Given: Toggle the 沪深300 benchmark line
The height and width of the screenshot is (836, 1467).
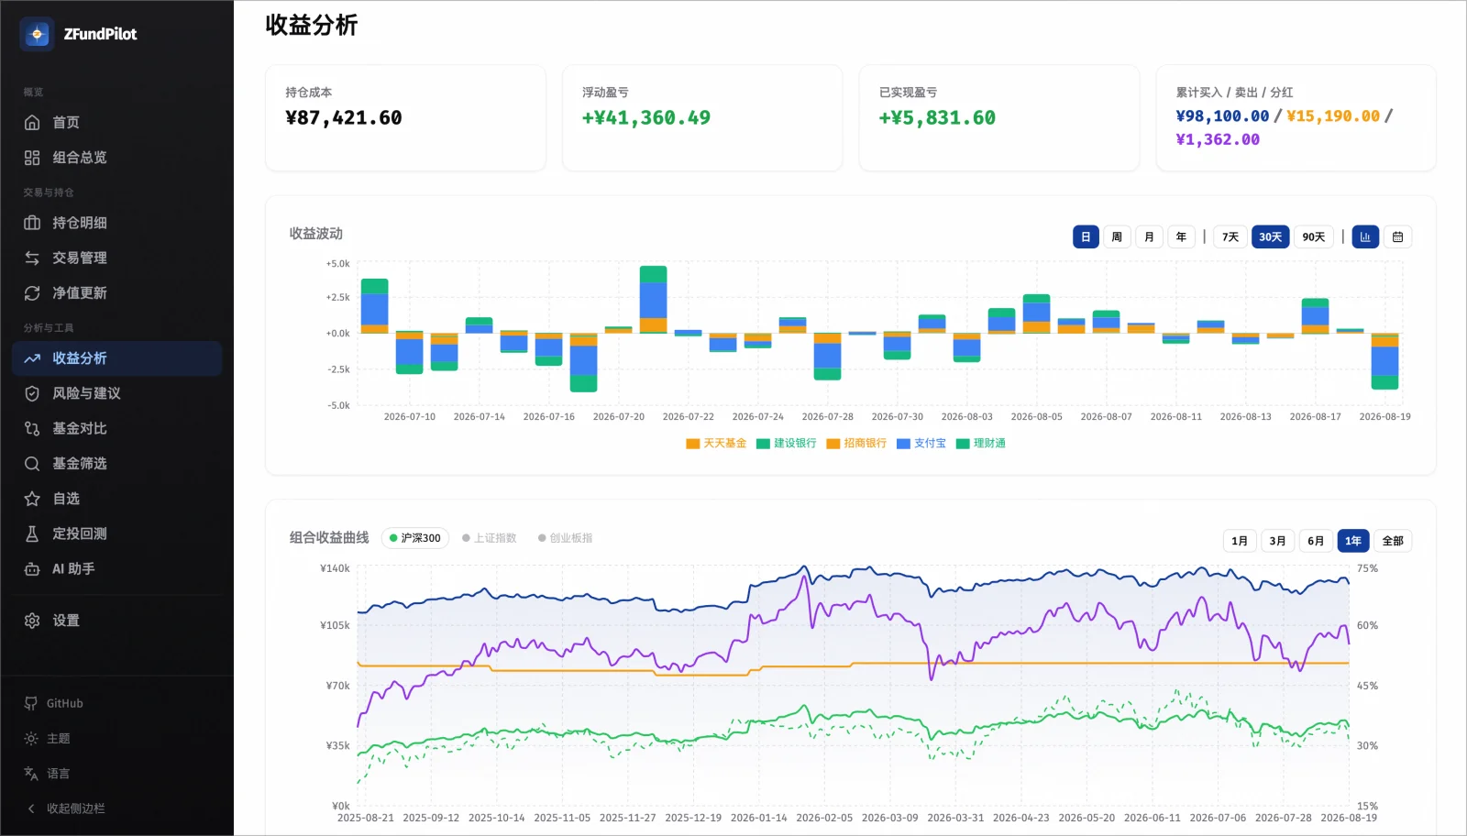Looking at the screenshot, I should (414, 538).
